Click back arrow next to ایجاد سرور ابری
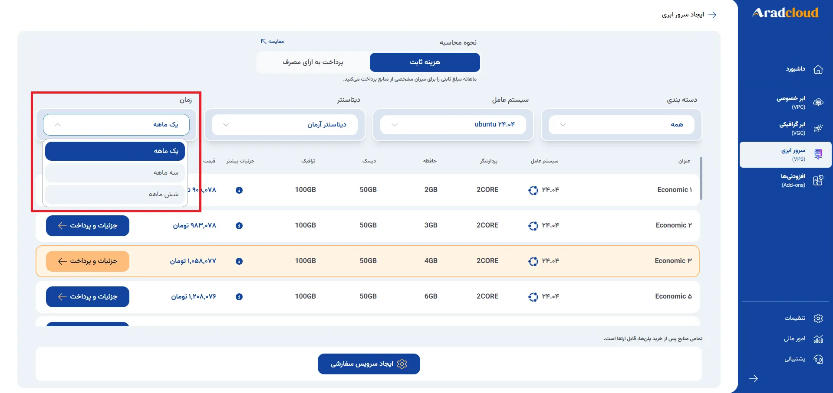The width and height of the screenshot is (833, 393). tap(712, 15)
